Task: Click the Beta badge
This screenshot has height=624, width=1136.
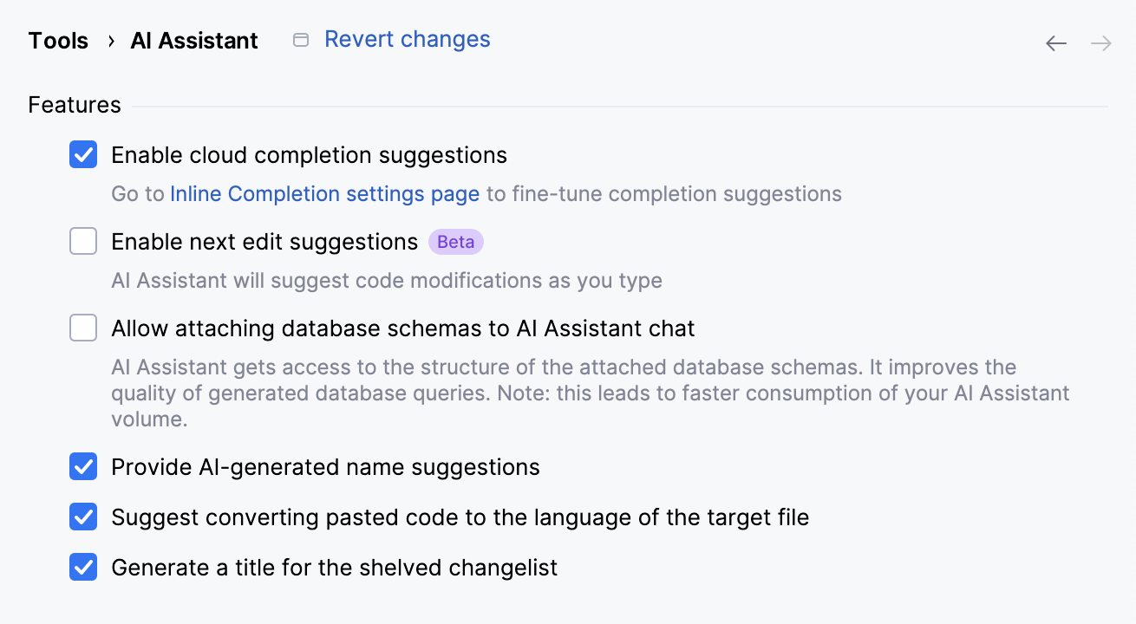Action: point(455,242)
